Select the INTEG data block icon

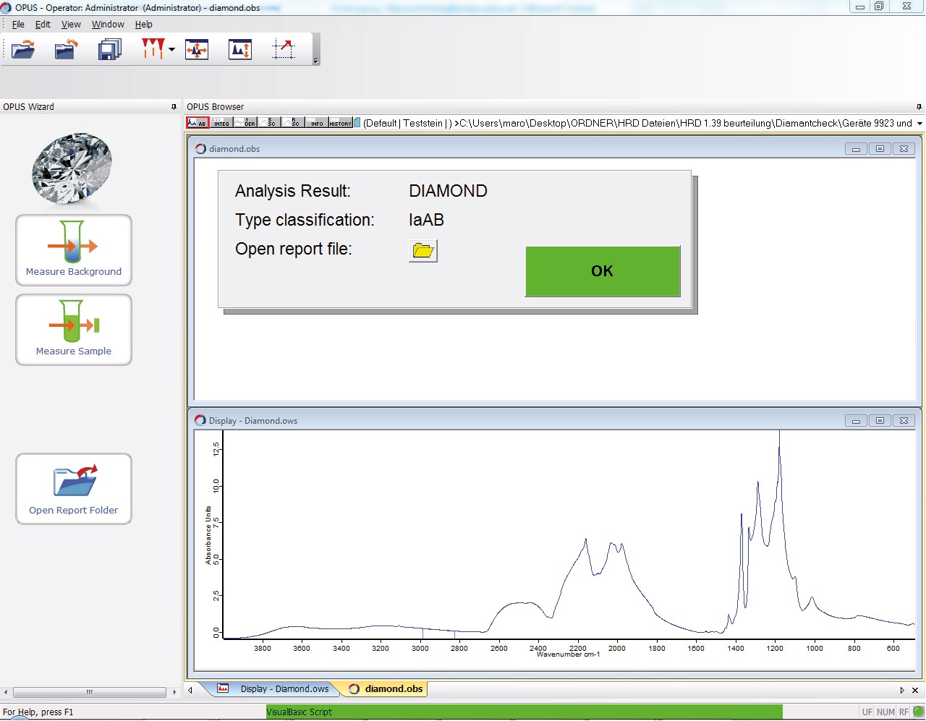pyautogui.click(x=221, y=123)
